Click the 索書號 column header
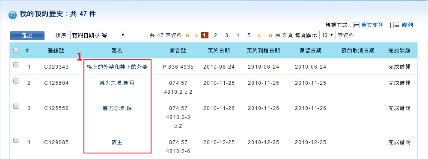This screenshot has width=428, height=159. tap(178, 51)
